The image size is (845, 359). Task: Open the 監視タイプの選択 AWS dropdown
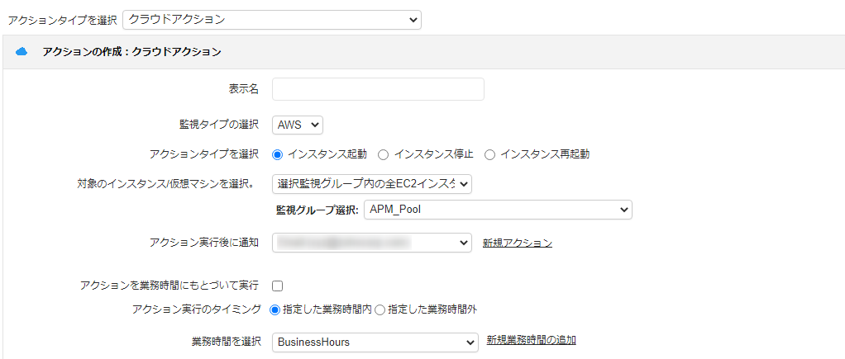click(297, 125)
